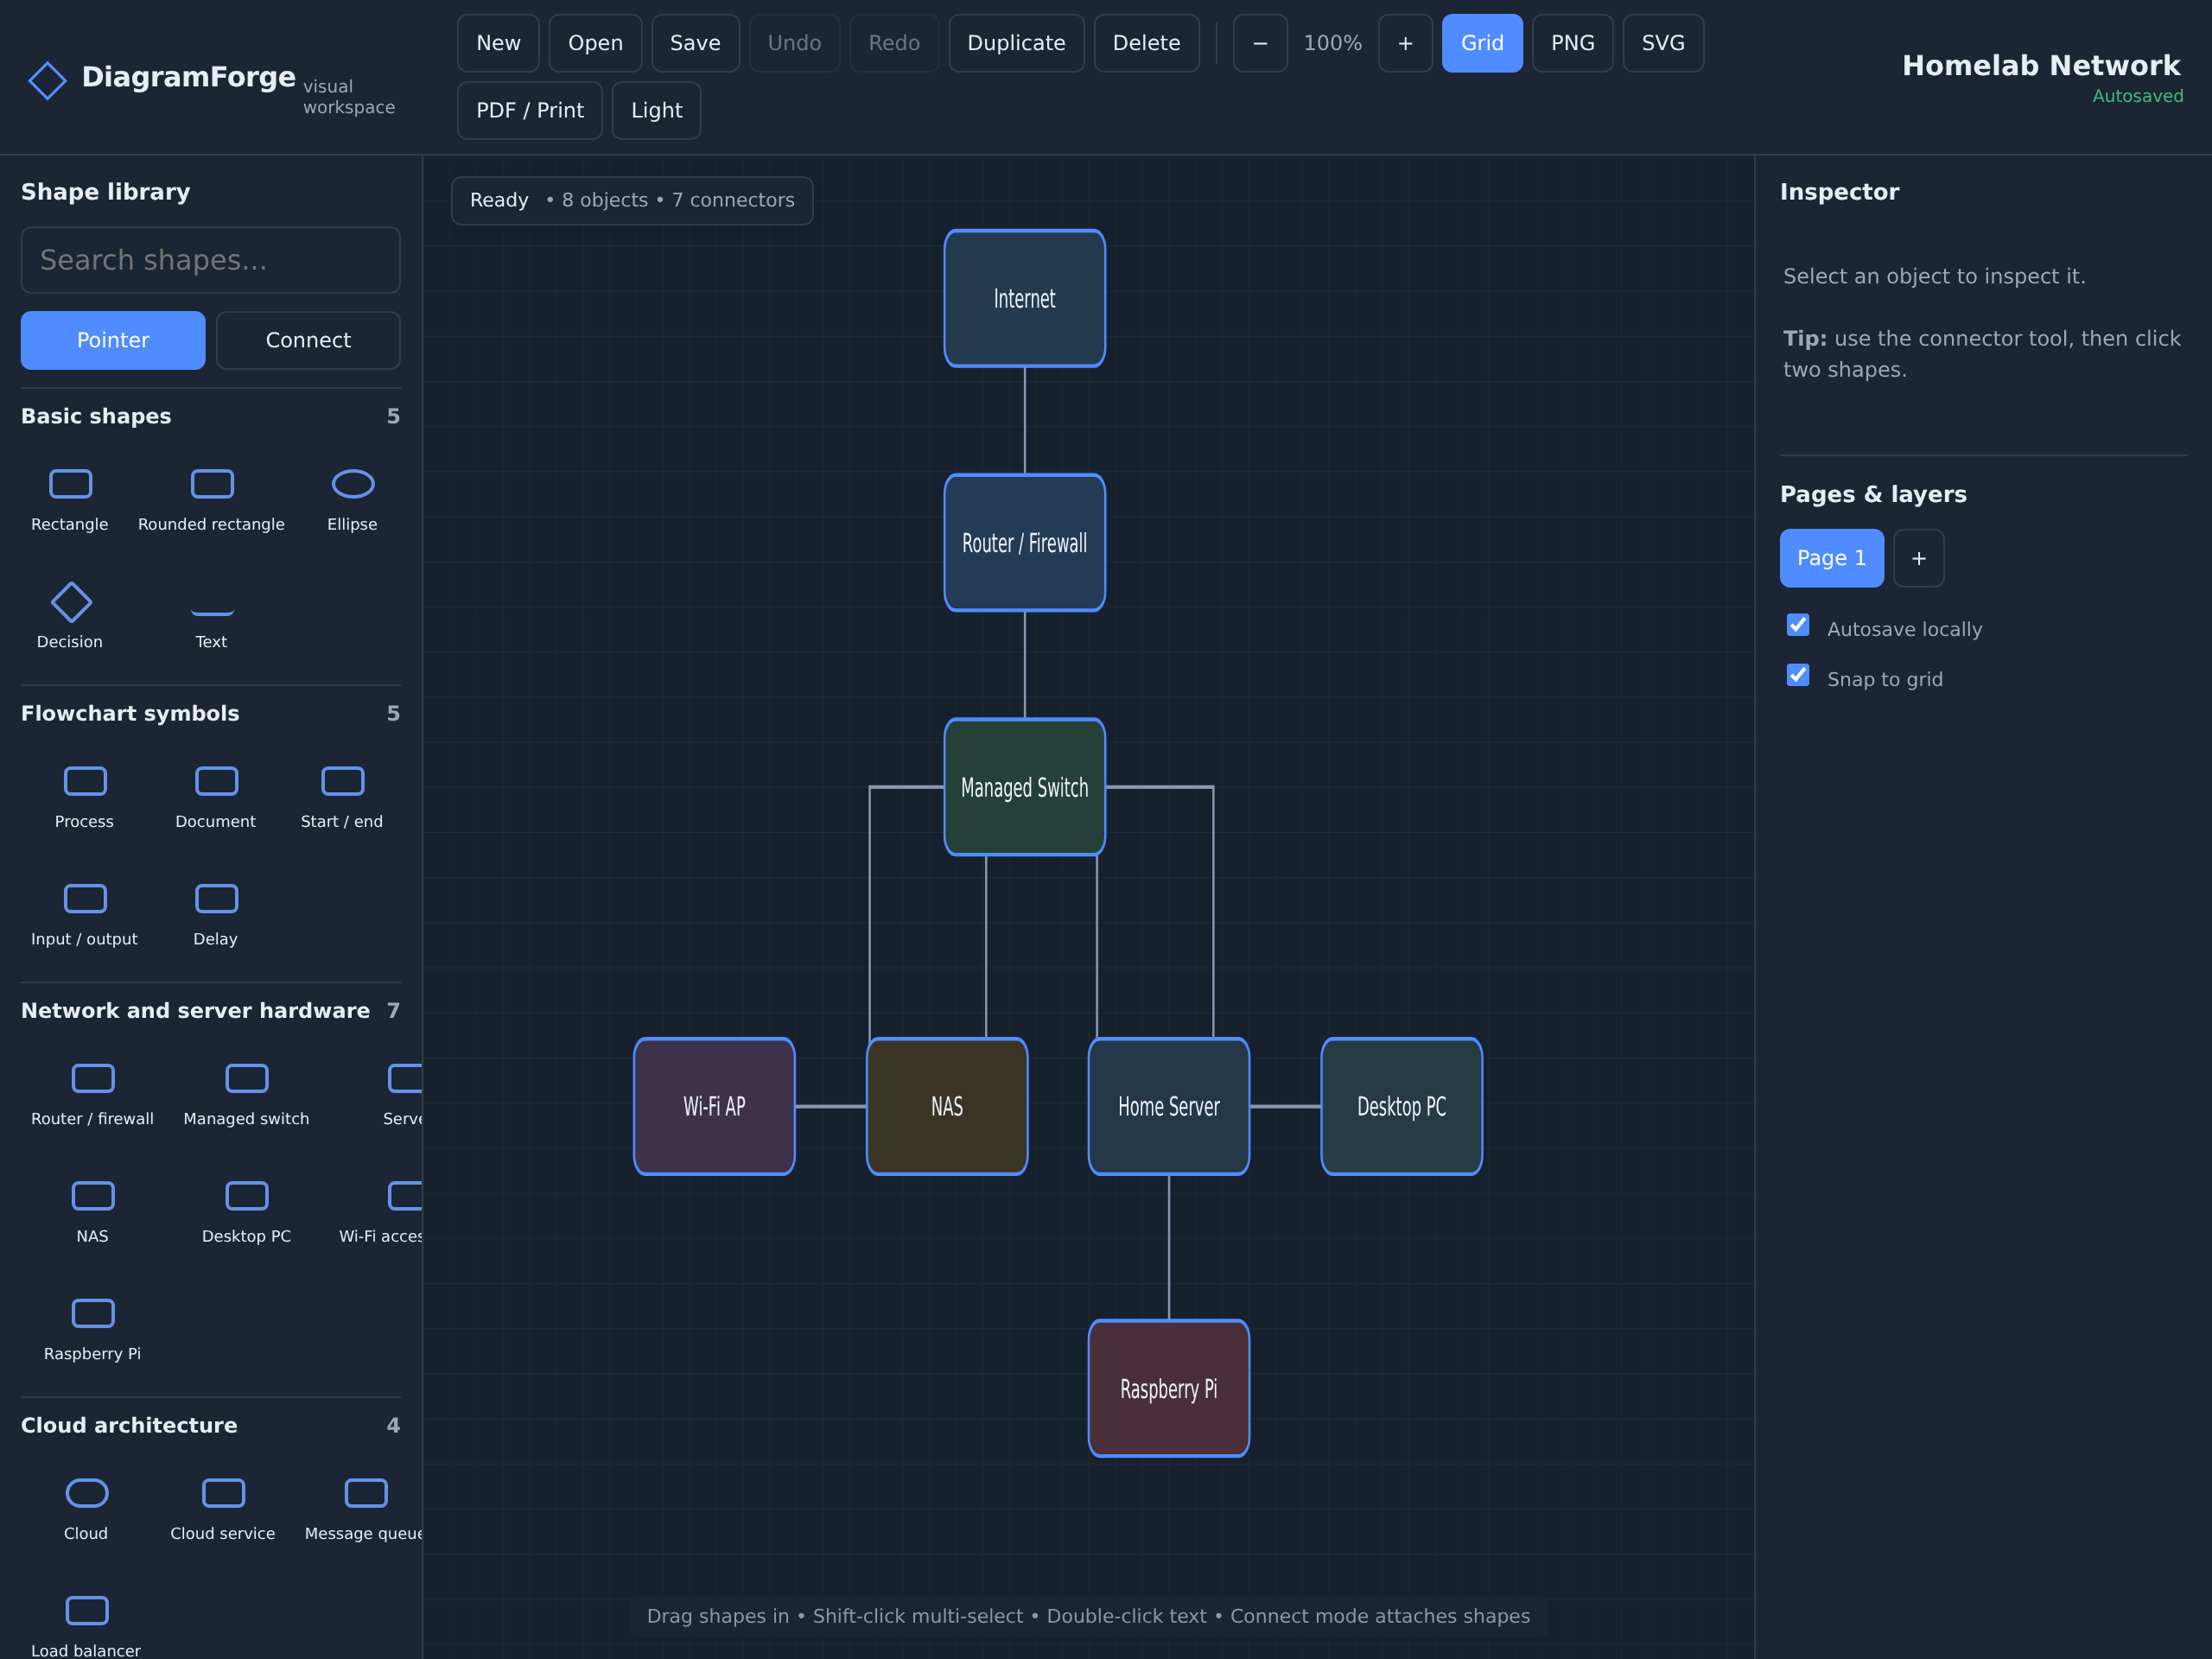
Task: Add a new page with plus button
Action: click(1919, 558)
